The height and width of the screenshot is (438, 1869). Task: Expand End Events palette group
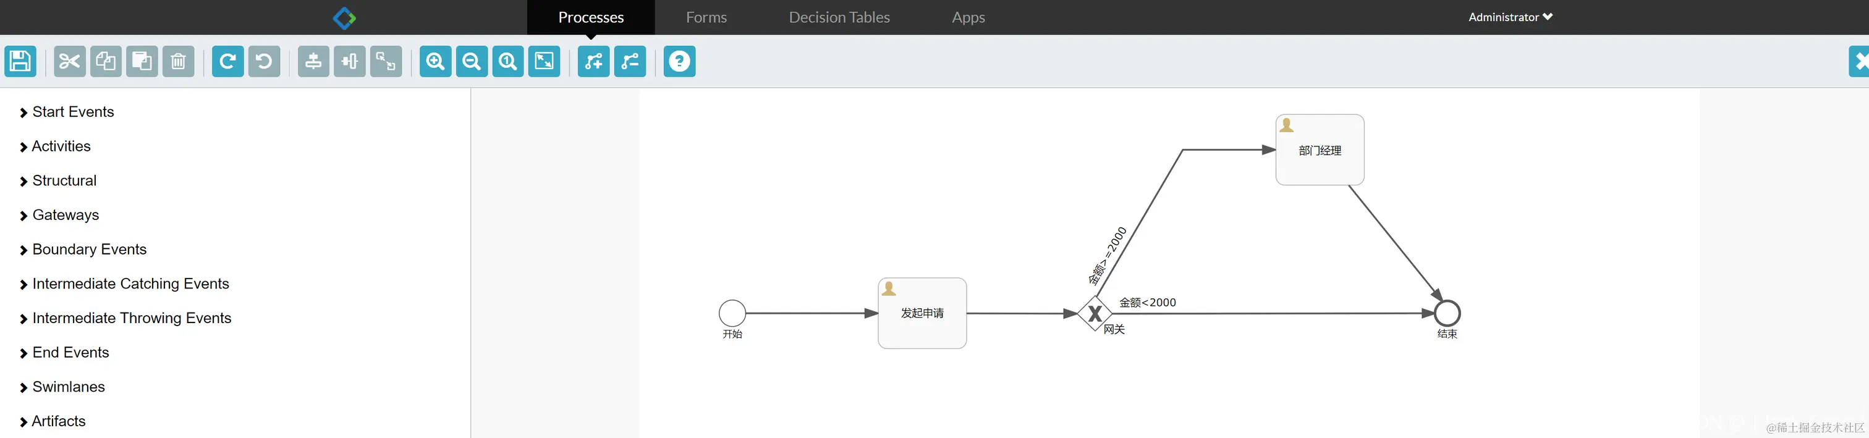(64, 352)
